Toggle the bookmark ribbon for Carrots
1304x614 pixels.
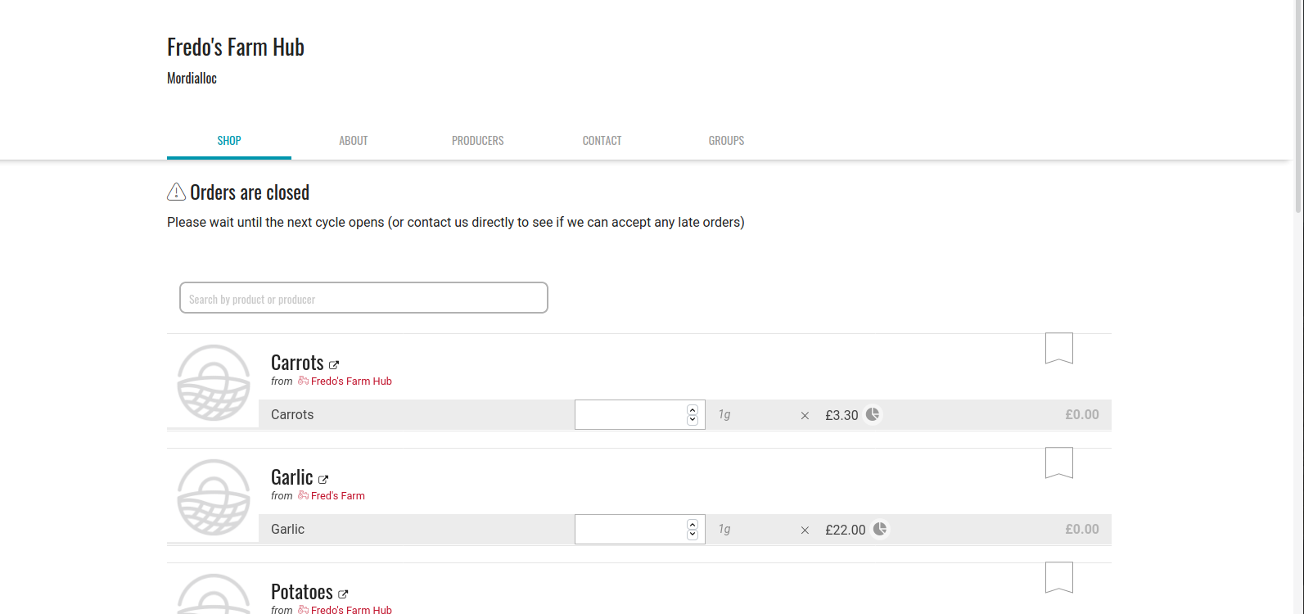click(1059, 348)
